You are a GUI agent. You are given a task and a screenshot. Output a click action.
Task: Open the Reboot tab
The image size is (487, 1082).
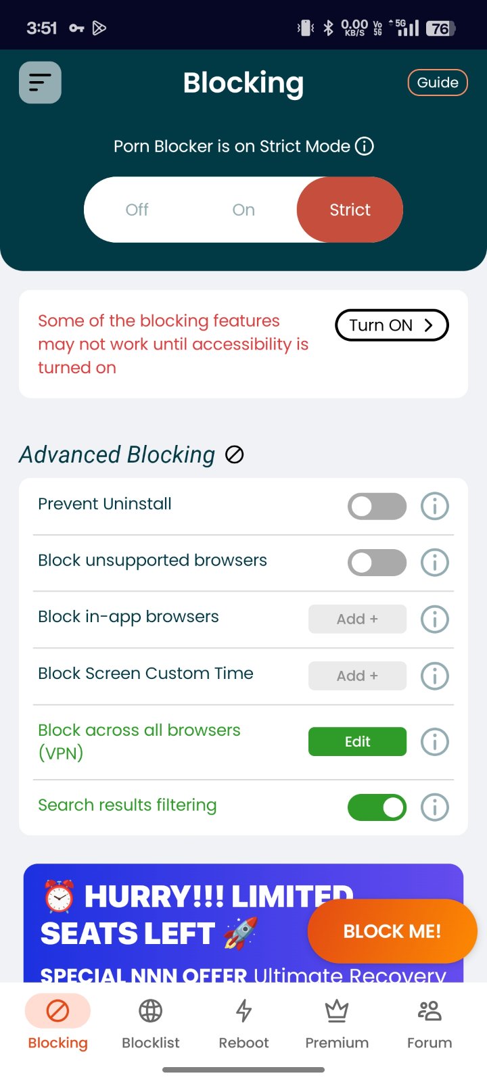pos(243,1024)
